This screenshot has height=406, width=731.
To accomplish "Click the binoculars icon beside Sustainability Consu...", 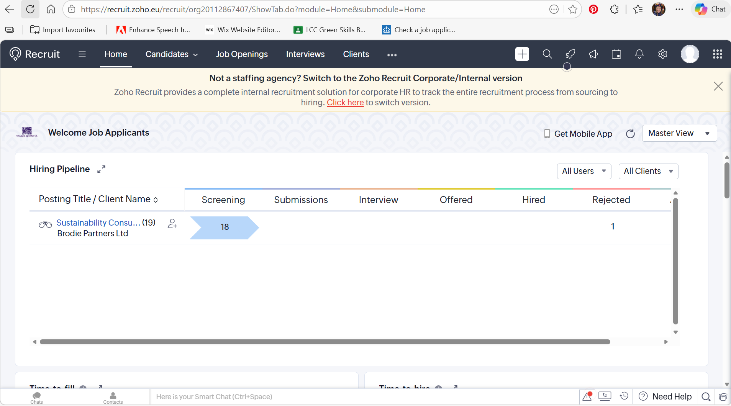I will coord(45,224).
